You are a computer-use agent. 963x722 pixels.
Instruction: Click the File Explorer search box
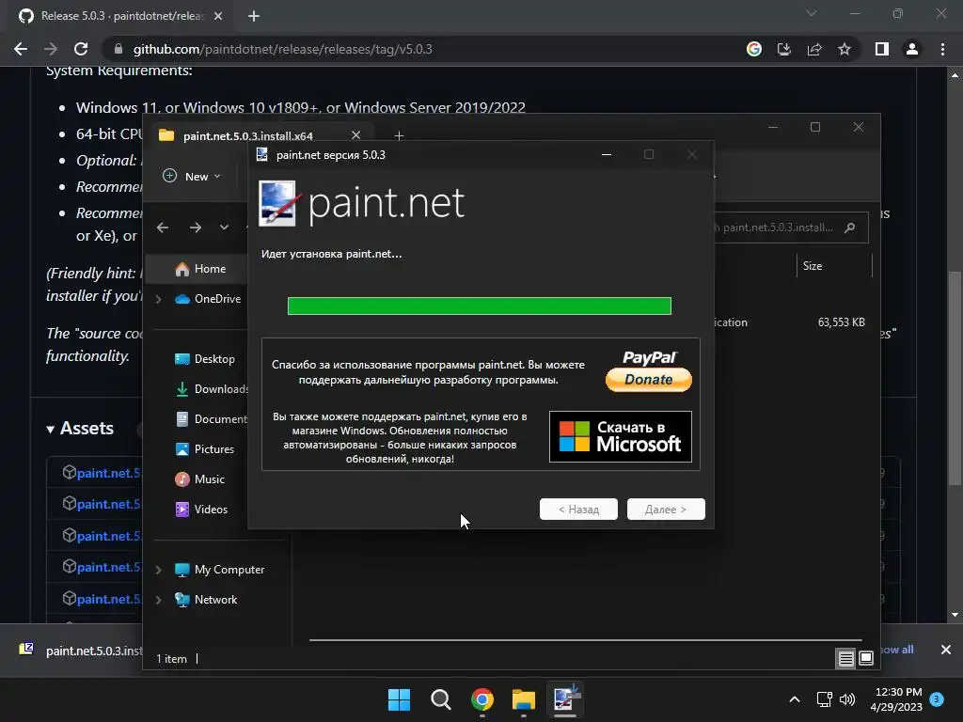coord(791,228)
